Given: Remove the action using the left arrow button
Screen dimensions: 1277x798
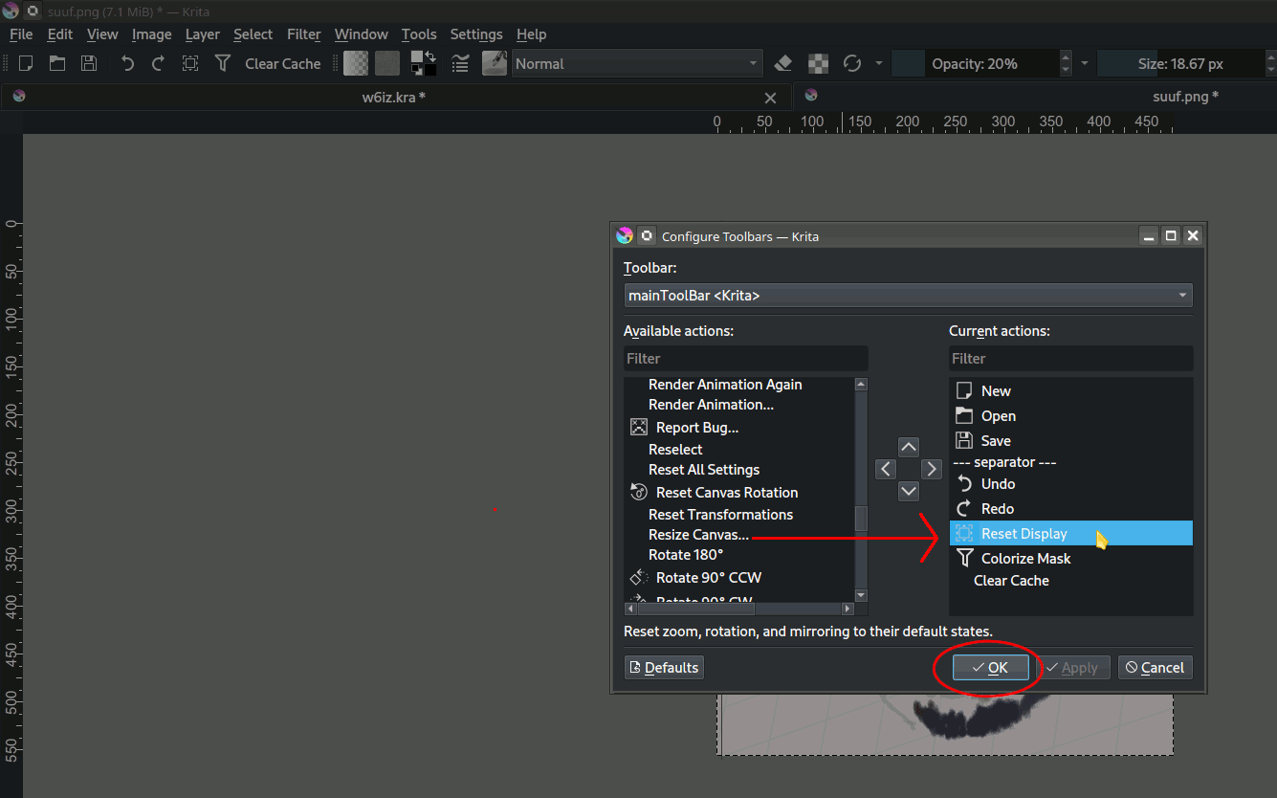Looking at the screenshot, I should 886,469.
